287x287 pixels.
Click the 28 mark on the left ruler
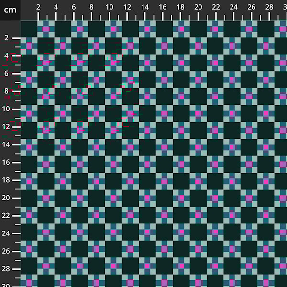7,269
